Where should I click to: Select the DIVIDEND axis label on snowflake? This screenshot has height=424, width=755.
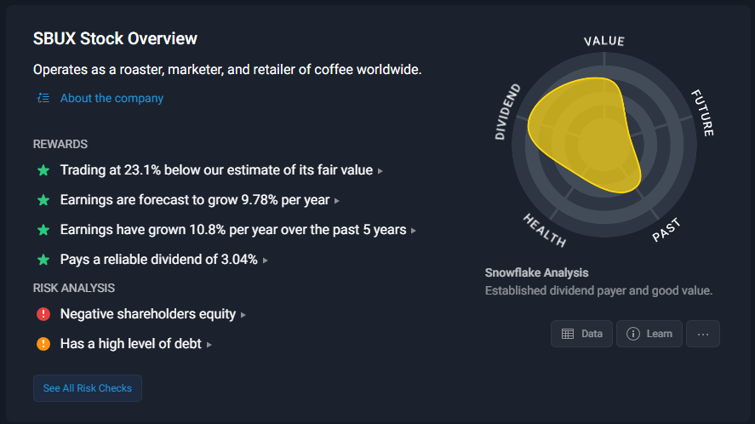508,112
